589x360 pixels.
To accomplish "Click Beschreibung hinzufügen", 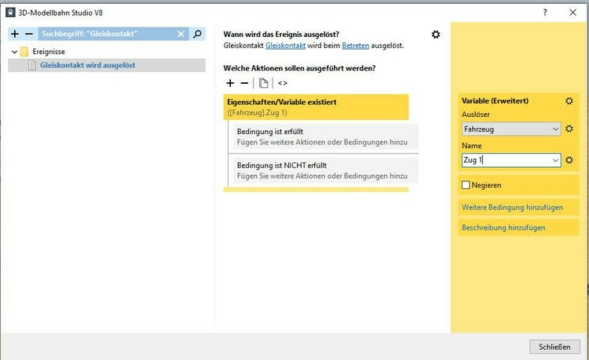I will 503,227.
